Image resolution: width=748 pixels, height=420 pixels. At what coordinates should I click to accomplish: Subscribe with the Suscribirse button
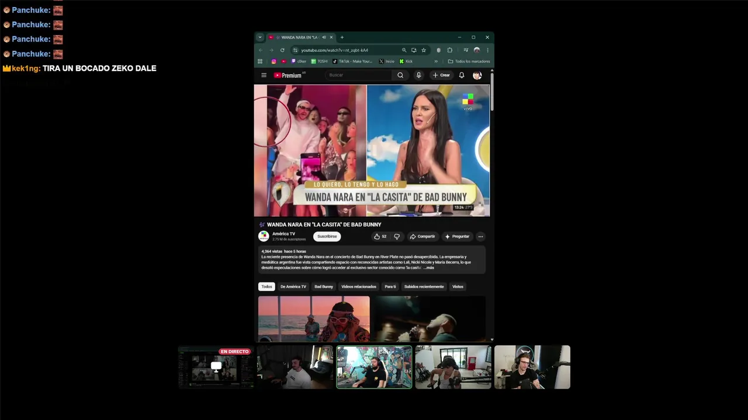(327, 236)
